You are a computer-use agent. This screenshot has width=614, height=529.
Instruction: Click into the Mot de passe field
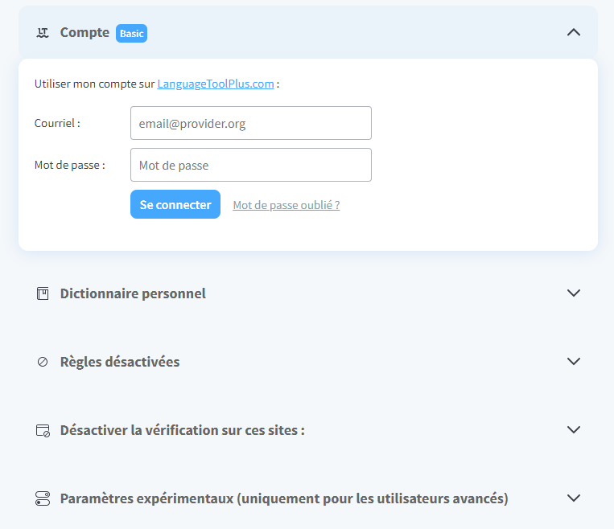click(x=250, y=165)
